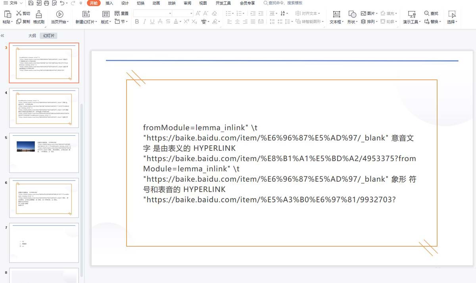Increase font size with the A+ icon

(198, 13)
